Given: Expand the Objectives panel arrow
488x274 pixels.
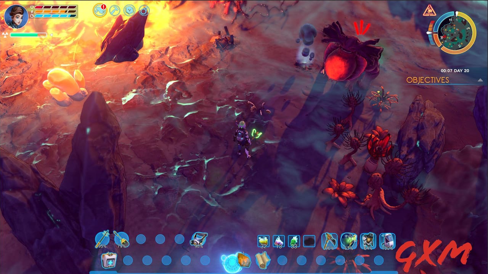Looking at the screenshot, I should (479, 81).
